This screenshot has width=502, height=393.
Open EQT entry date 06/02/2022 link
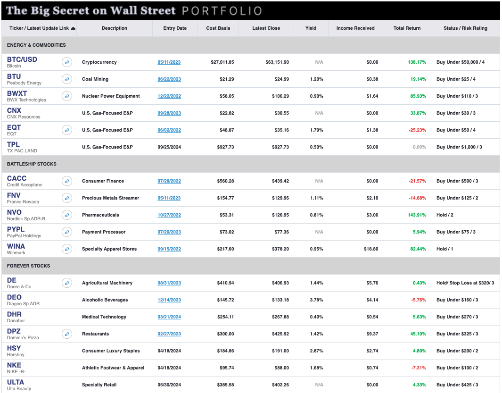[169, 130]
